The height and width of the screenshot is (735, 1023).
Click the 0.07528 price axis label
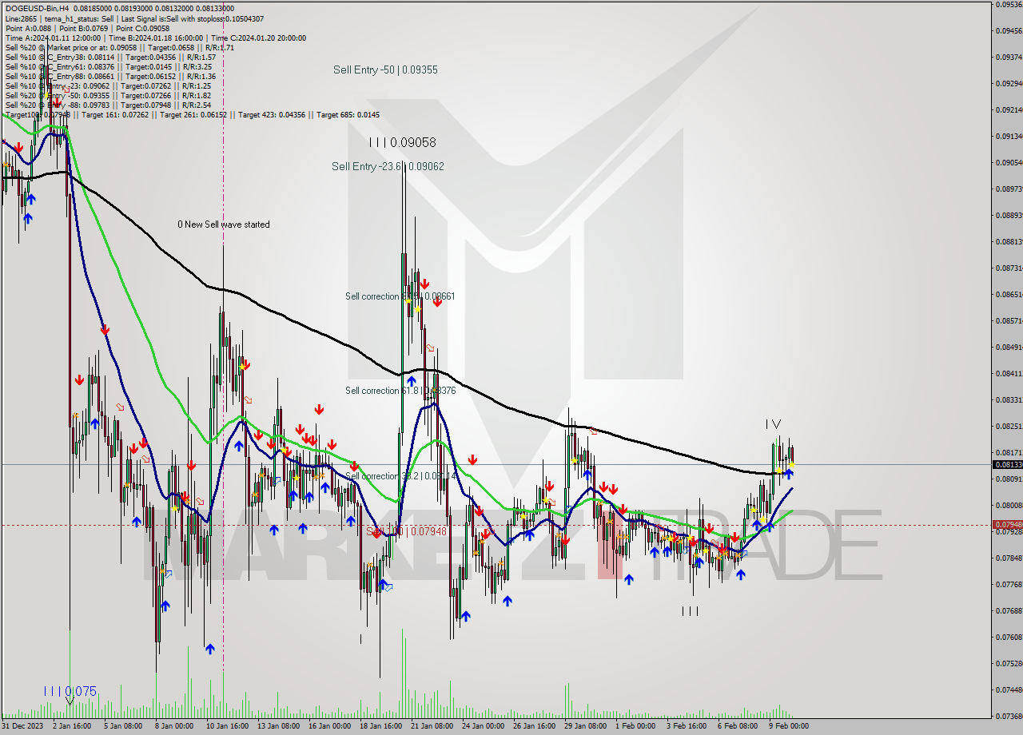pyautogui.click(x=1009, y=663)
